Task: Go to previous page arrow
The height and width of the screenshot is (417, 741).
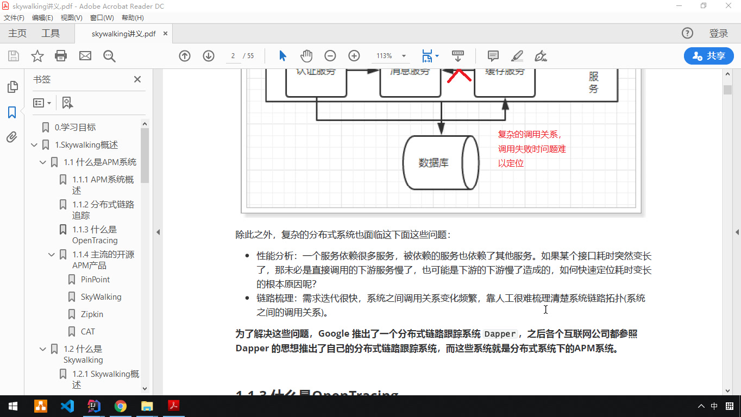Action: pos(185,56)
